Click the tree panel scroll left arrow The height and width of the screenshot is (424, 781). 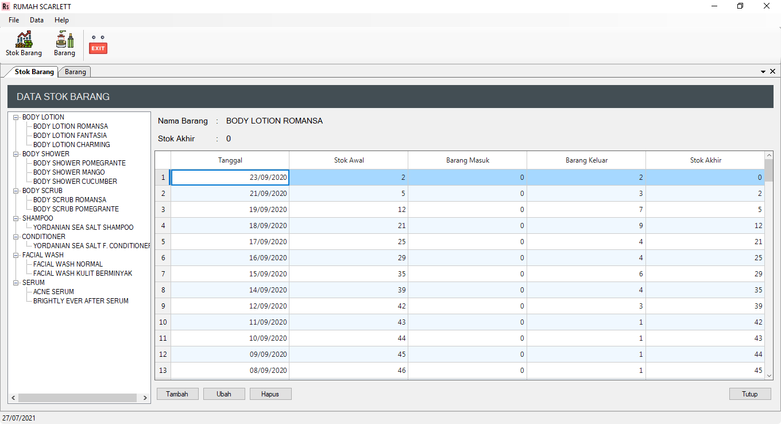tap(13, 398)
